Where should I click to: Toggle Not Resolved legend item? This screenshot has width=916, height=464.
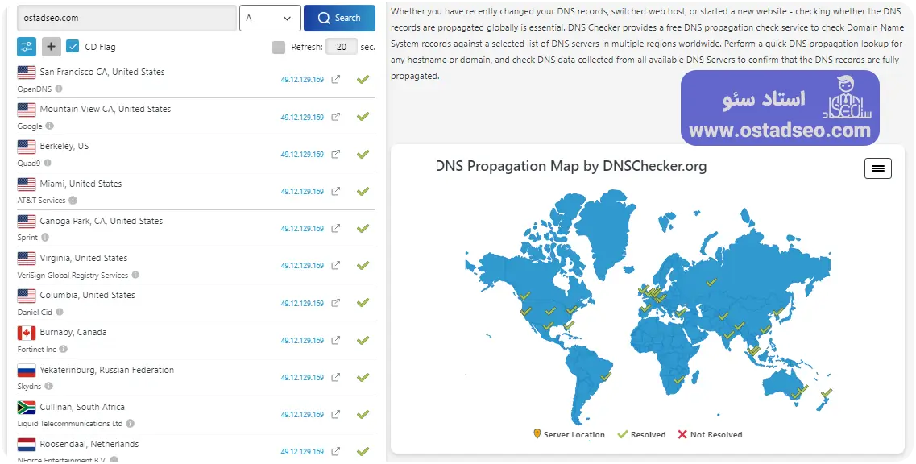[710, 435]
